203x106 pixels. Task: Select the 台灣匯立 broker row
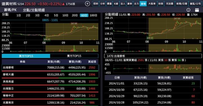click(50, 89)
